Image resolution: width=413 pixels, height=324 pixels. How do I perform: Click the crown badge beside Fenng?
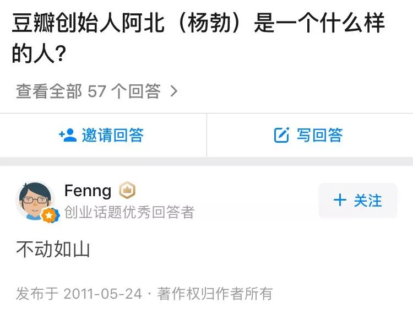[127, 191]
